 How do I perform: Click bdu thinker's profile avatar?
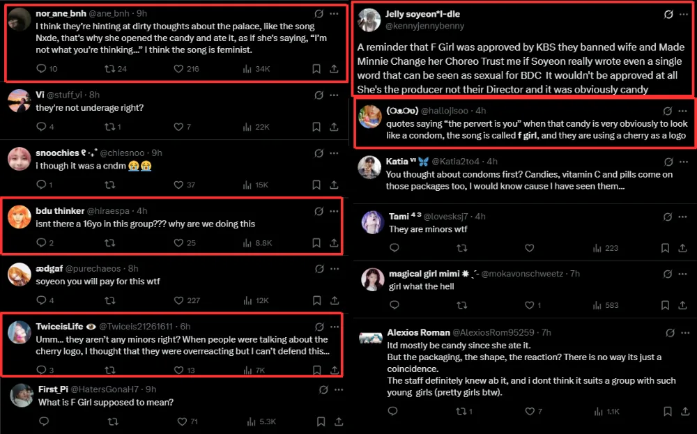(x=19, y=217)
